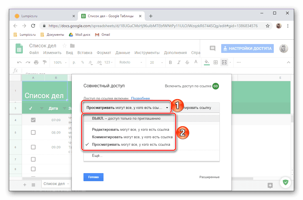303x200 pixels.
Task: Apply strikethrough formatting
Action: tap(187, 62)
